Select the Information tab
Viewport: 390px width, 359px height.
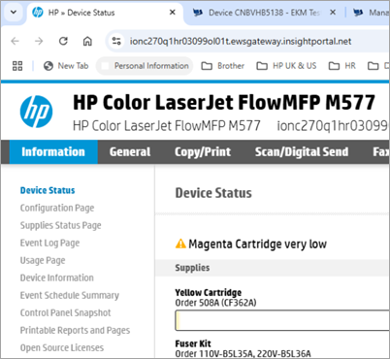tap(53, 151)
